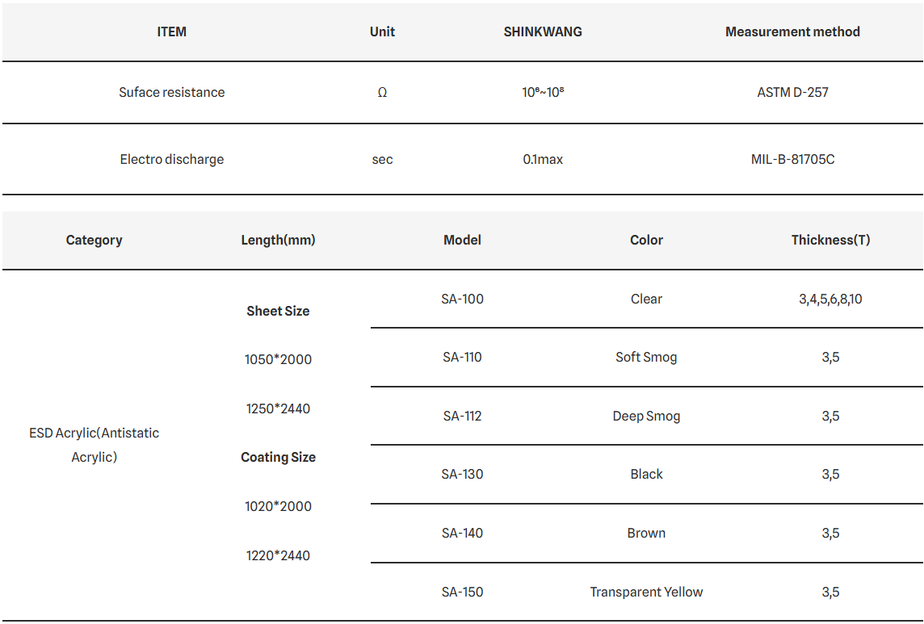Click the Sheet Size label

pyautogui.click(x=278, y=311)
